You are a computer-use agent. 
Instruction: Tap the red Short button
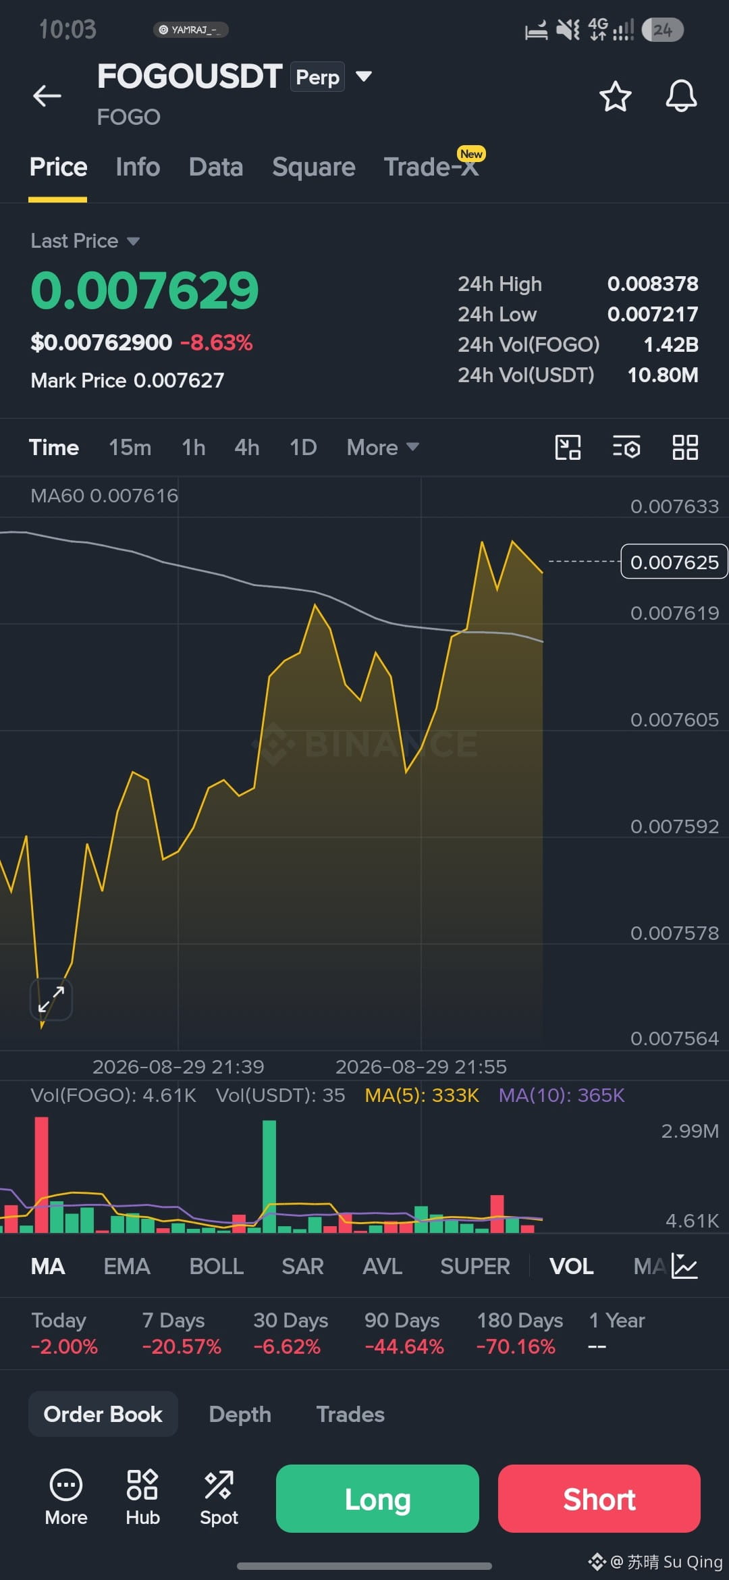tap(599, 1498)
